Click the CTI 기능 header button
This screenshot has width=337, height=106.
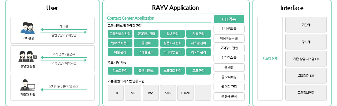(x=229, y=19)
